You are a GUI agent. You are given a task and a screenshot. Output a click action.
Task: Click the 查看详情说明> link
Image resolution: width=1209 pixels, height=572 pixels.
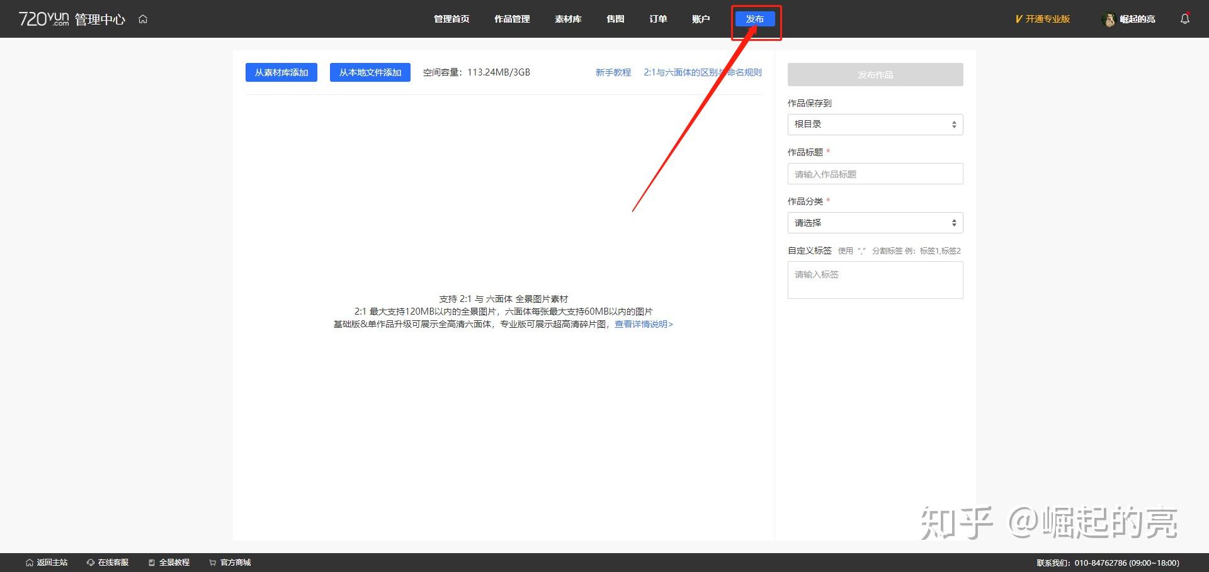[x=644, y=324]
